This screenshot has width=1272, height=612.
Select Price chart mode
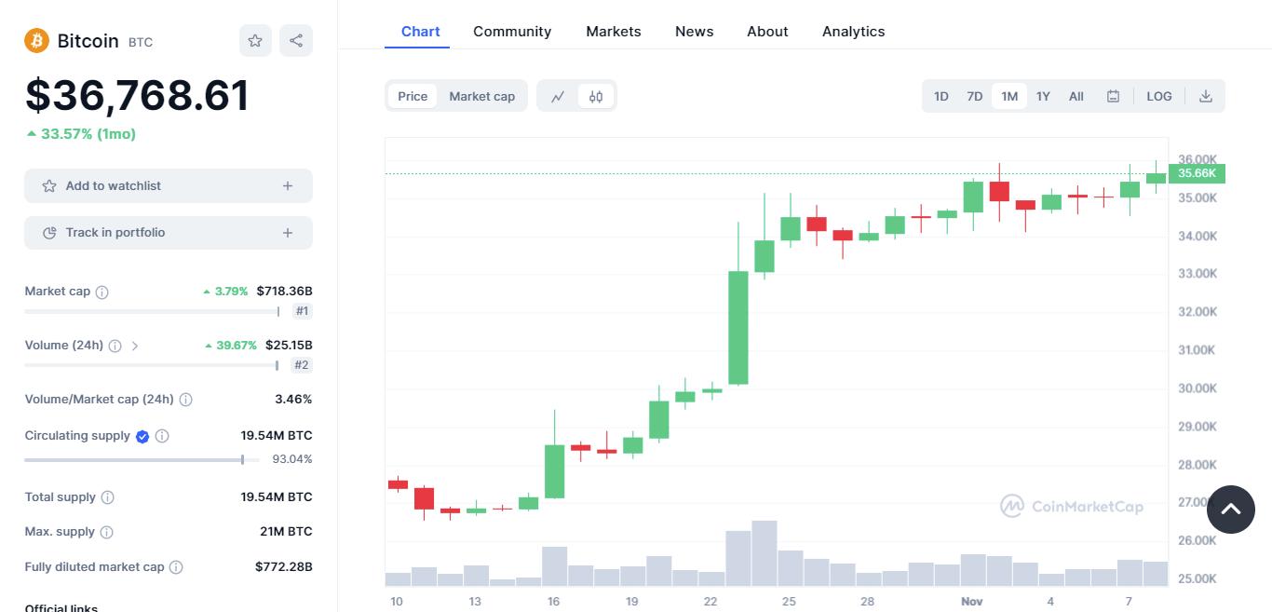tap(413, 96)
